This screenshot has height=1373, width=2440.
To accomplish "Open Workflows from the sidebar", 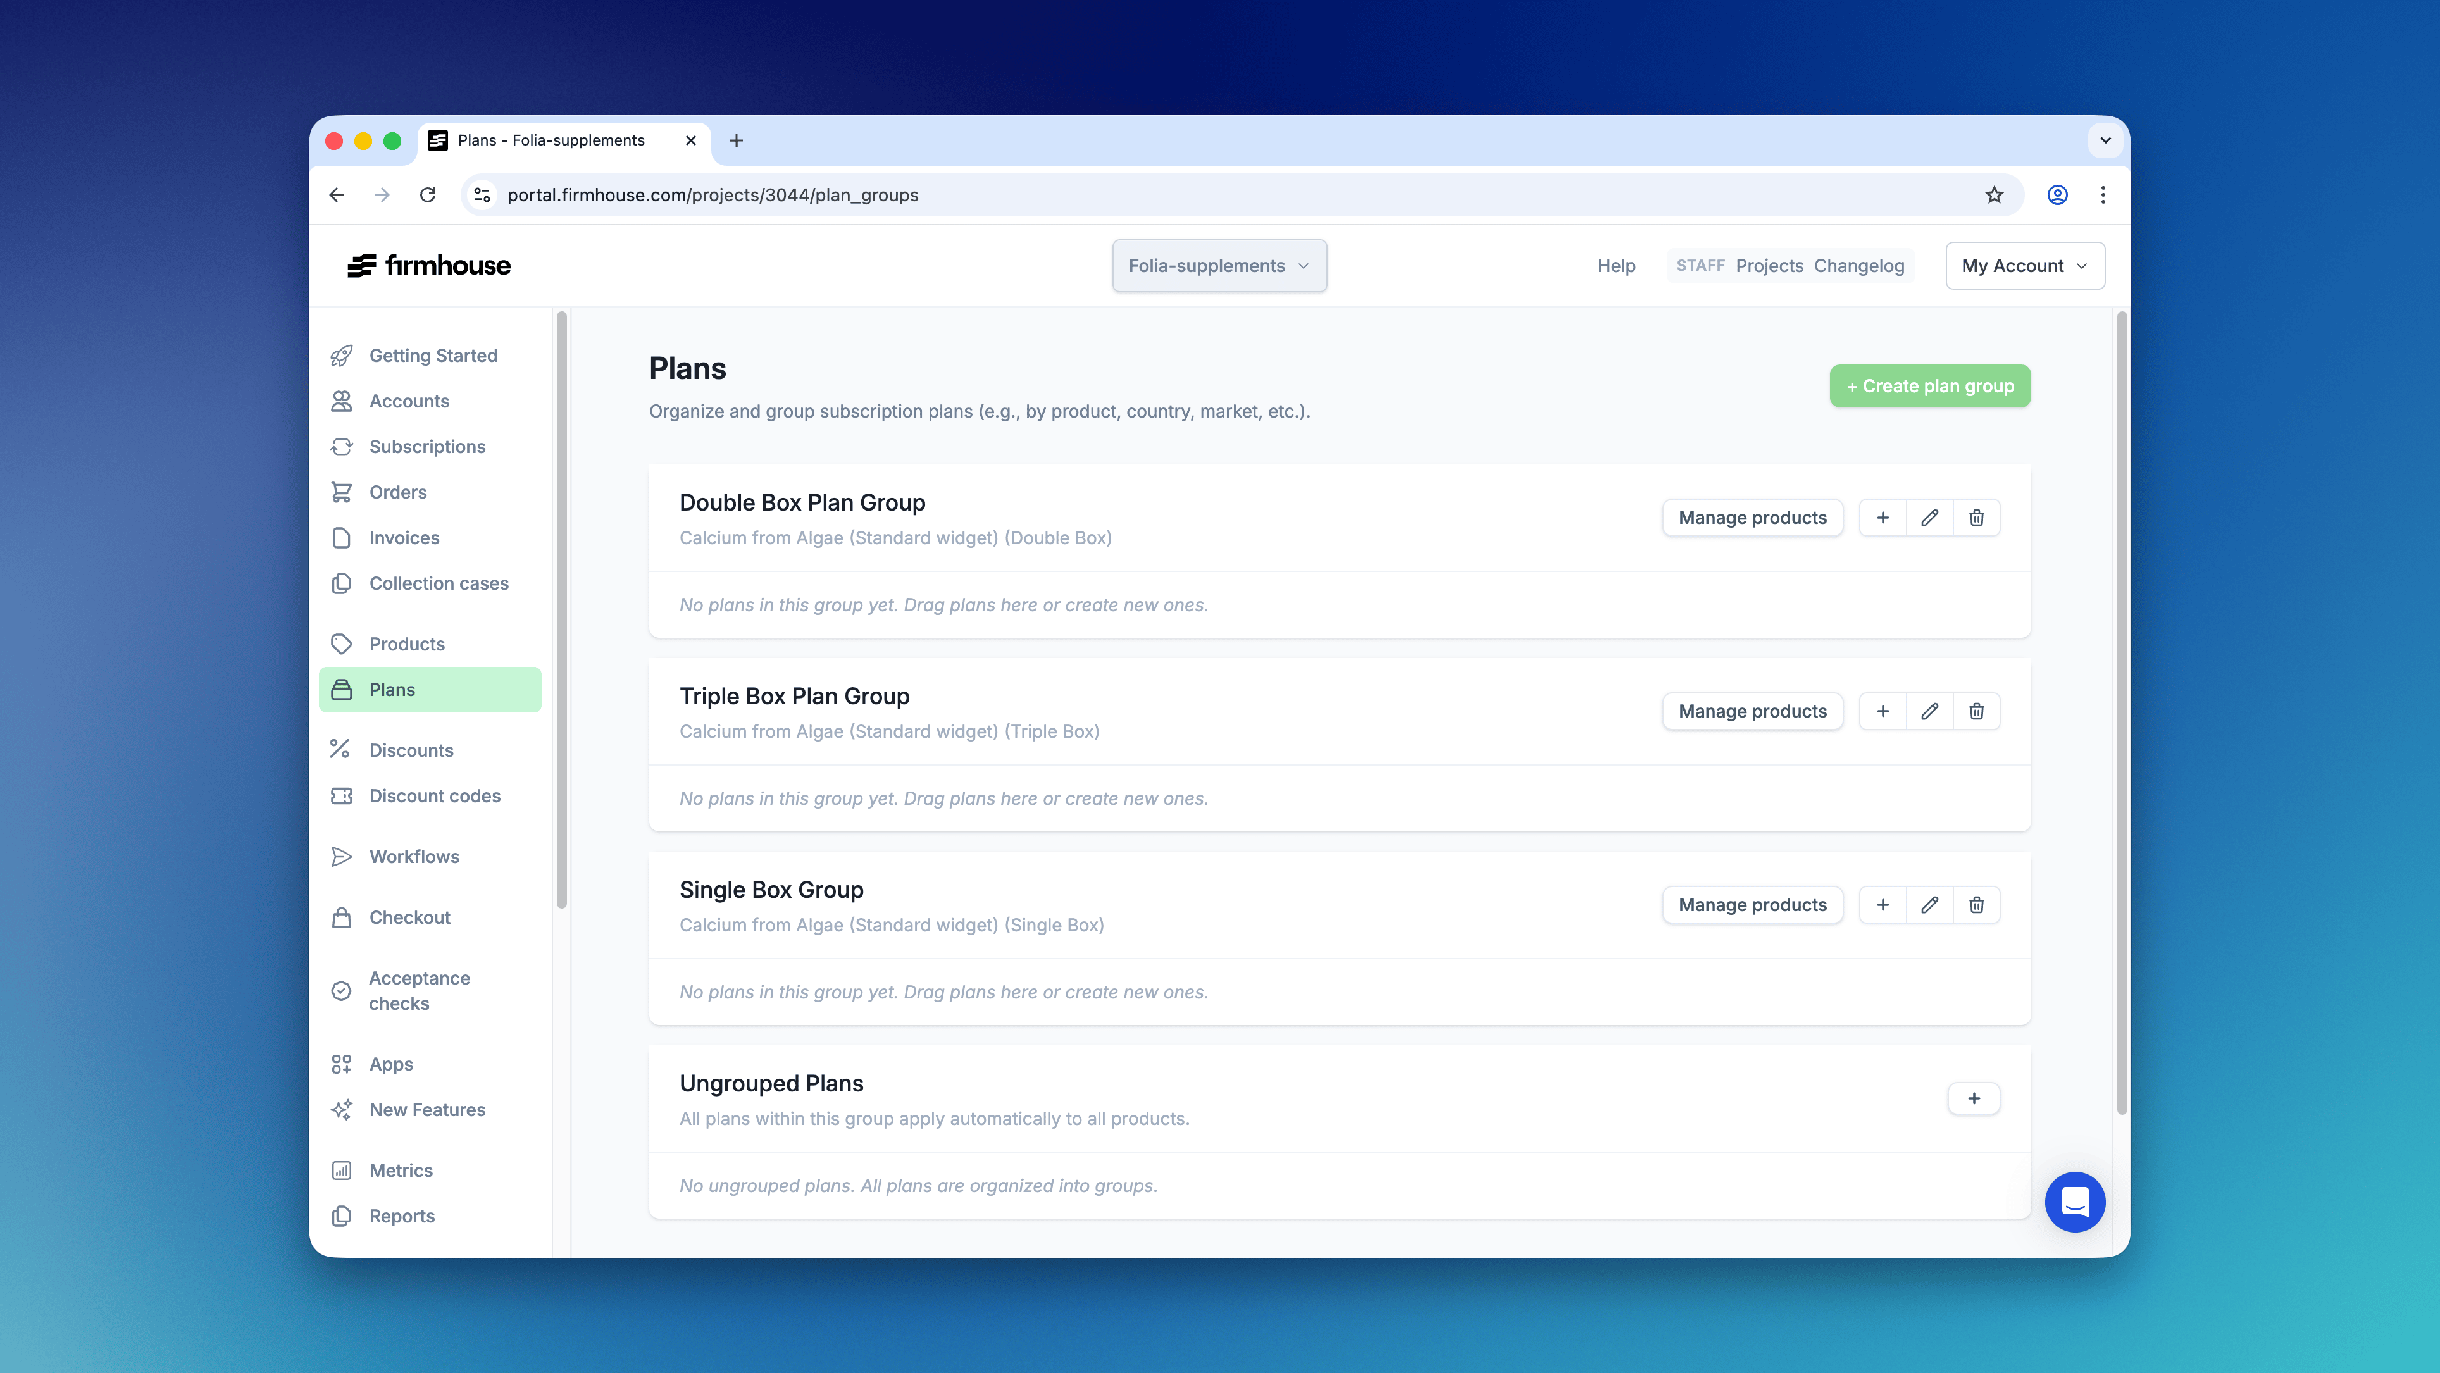I will (413, 857).
